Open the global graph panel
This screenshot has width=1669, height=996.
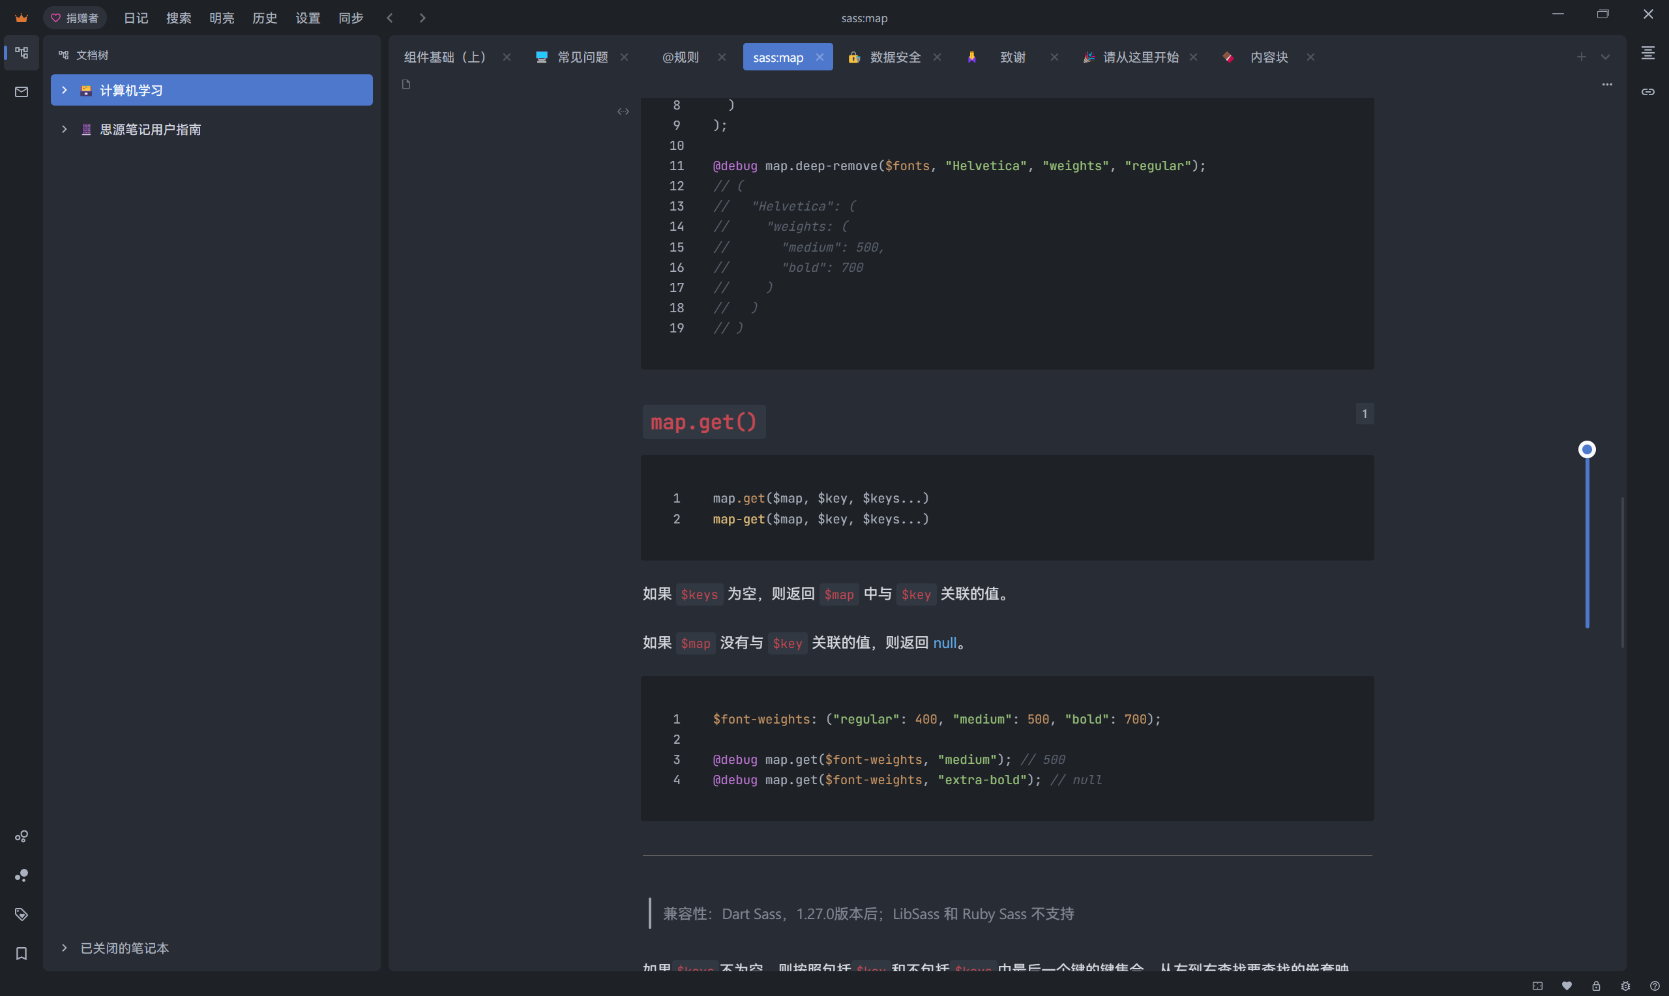point(21,875)
